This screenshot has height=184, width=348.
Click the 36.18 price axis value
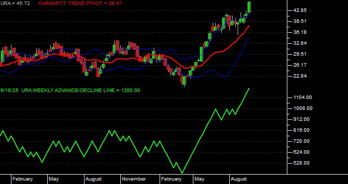300,32
